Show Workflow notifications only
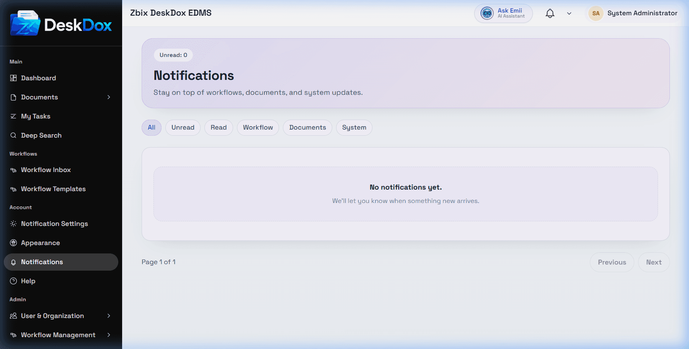 pos(258,128)
